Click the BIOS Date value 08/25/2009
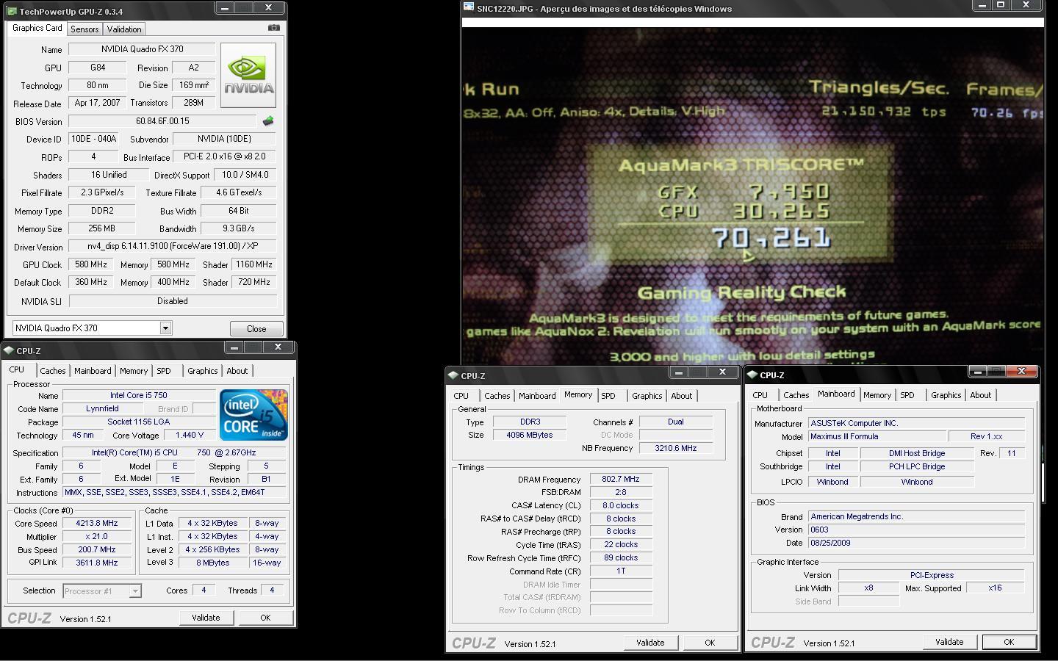The image size is (1058, 661). [916, 543]
